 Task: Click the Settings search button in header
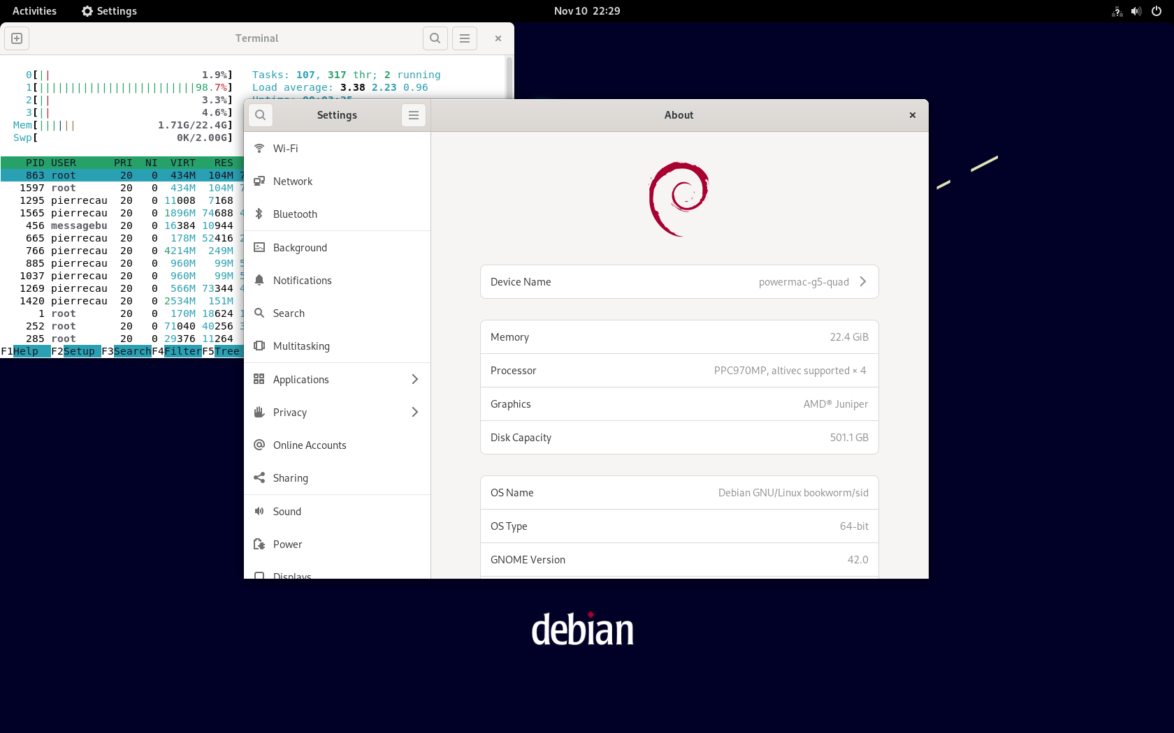[260, 115]
